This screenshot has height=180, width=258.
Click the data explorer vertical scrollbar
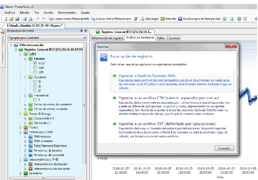[85, 109]
